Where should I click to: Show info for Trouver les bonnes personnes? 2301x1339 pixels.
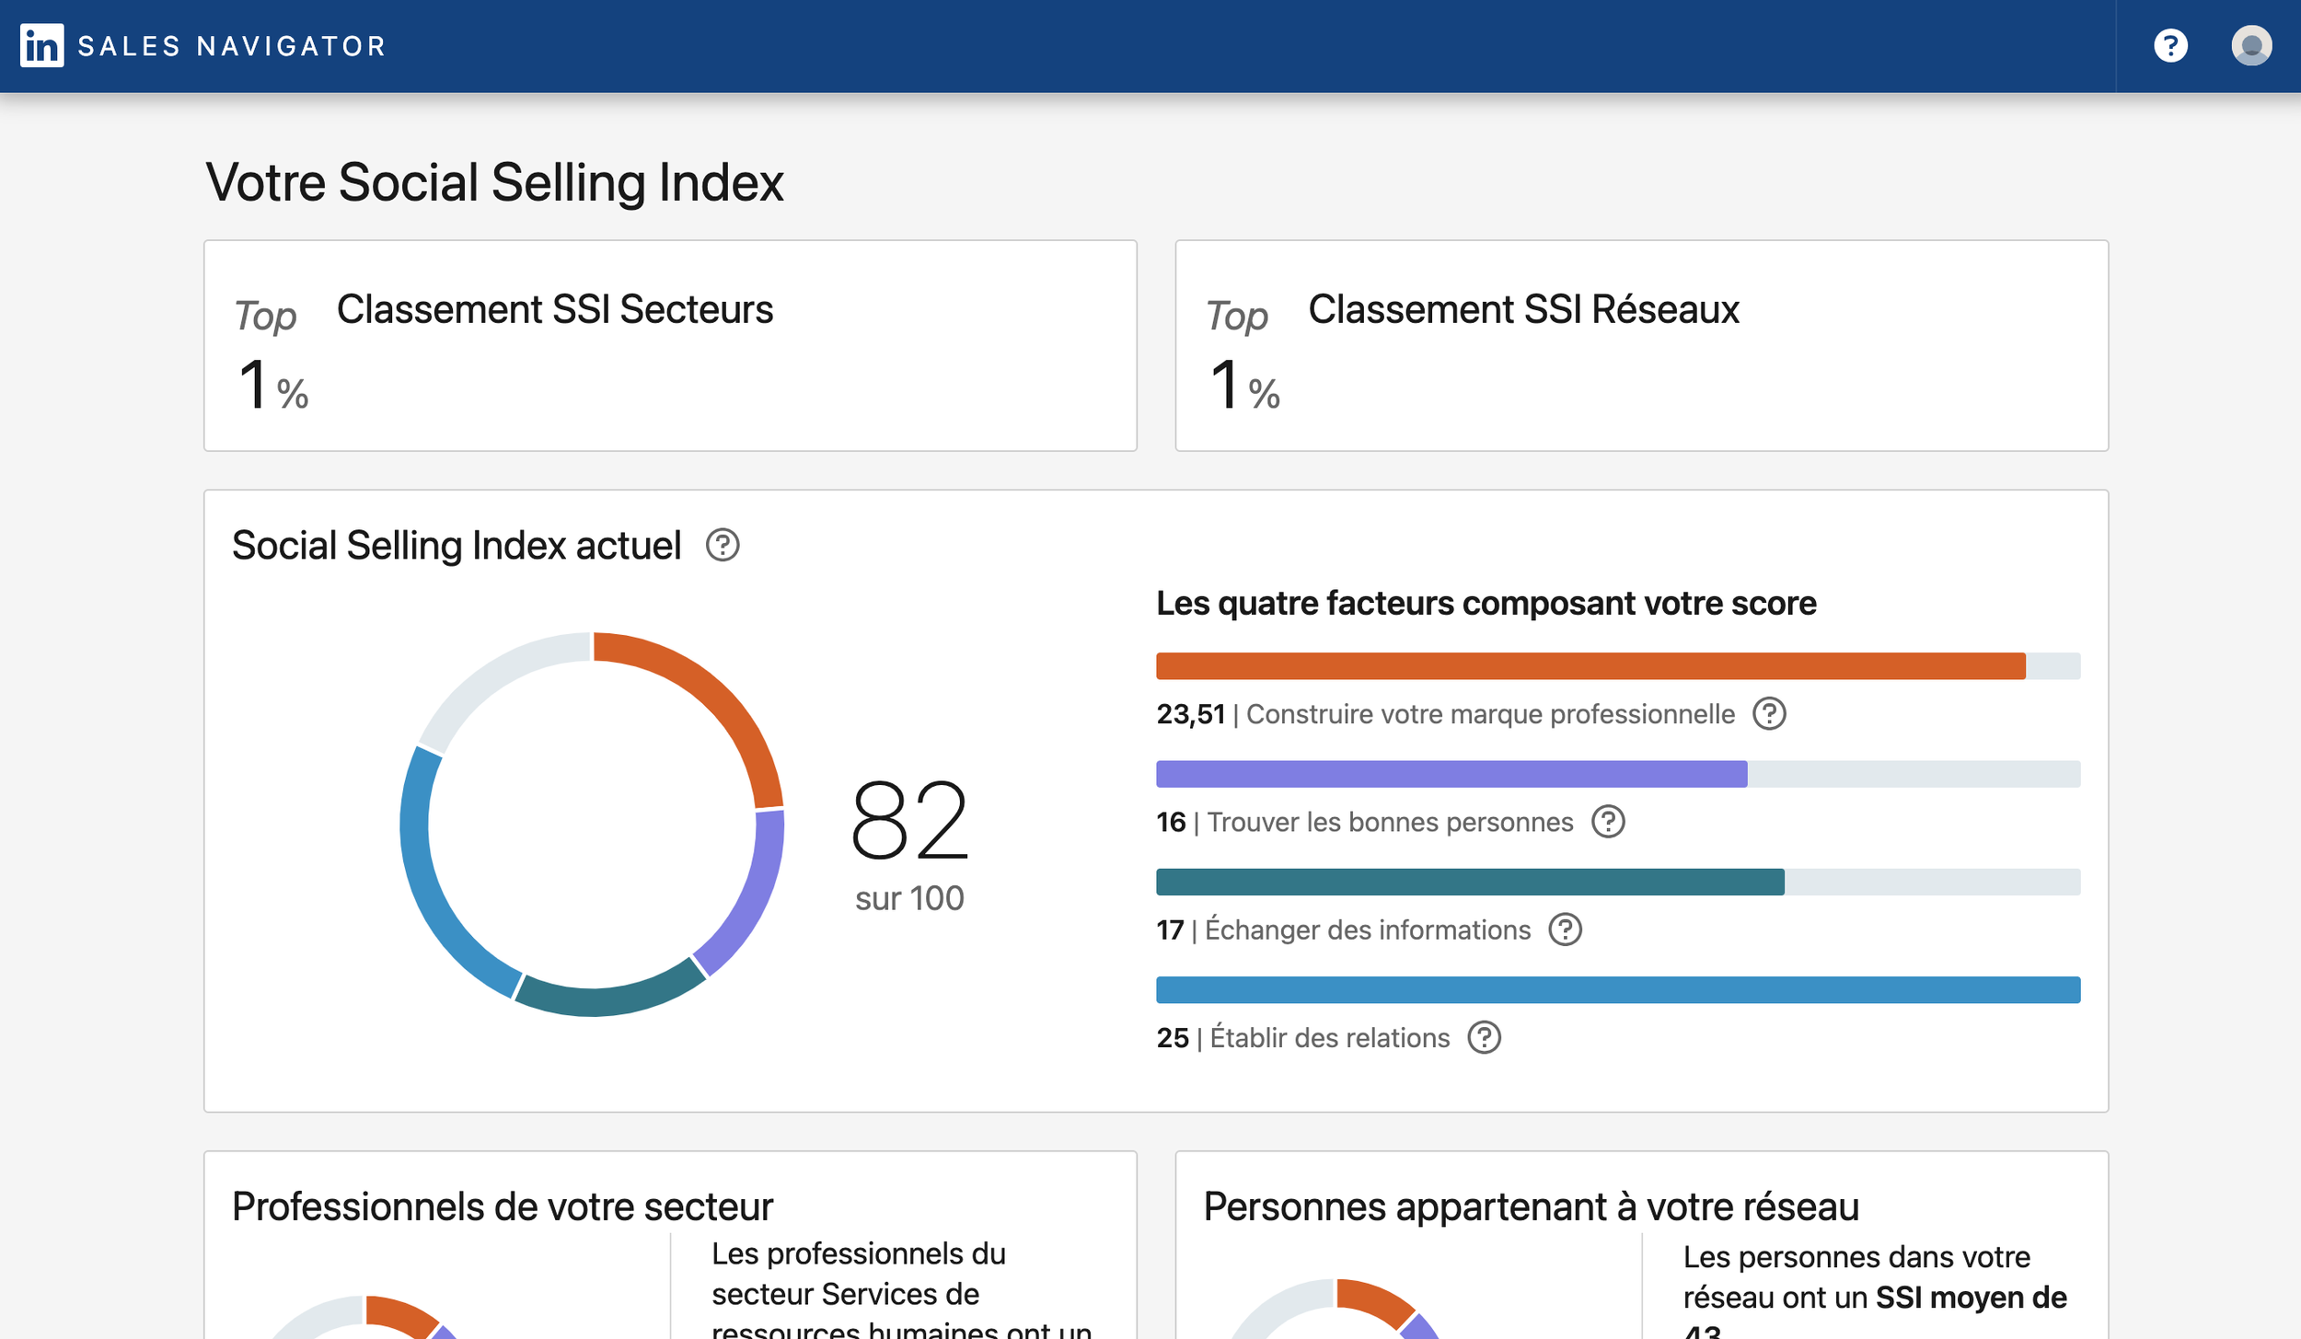[1607, 821]
